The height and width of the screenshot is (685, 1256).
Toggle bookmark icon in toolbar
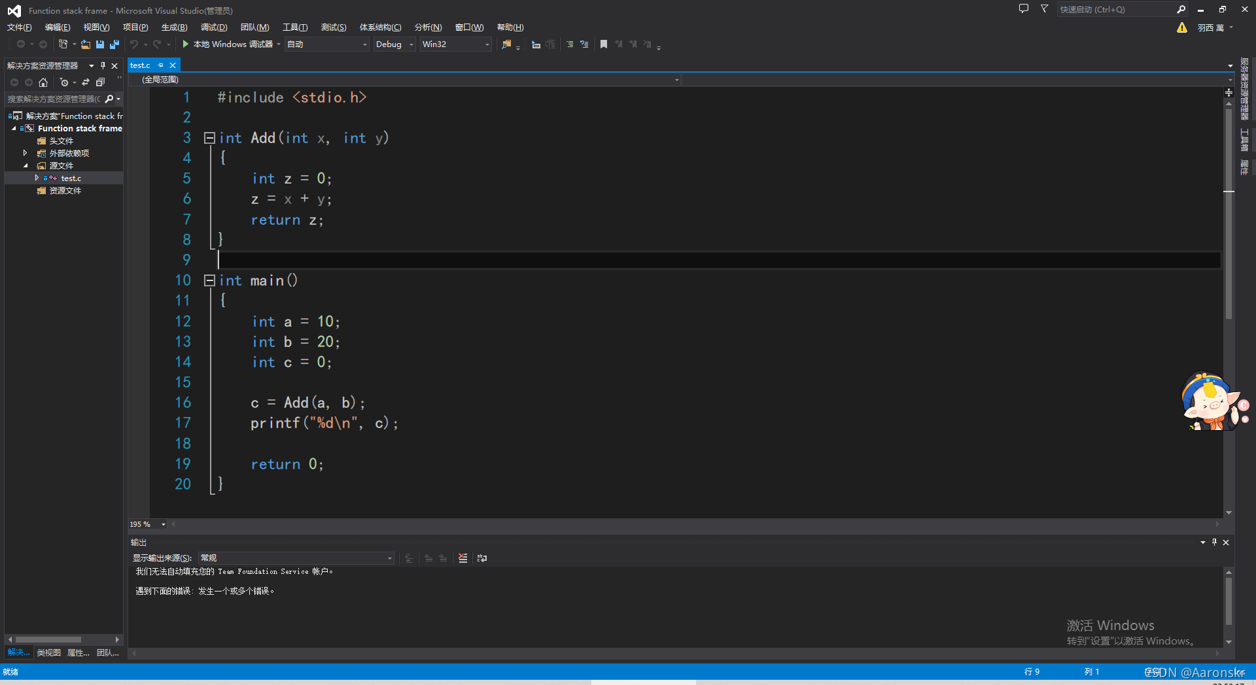click(604, 44)
